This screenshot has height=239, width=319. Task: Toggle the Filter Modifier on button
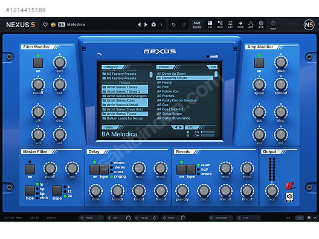pyautogui.click(x=38, y=63)
